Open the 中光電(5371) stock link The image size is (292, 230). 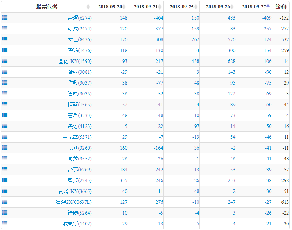pos(77,137)
